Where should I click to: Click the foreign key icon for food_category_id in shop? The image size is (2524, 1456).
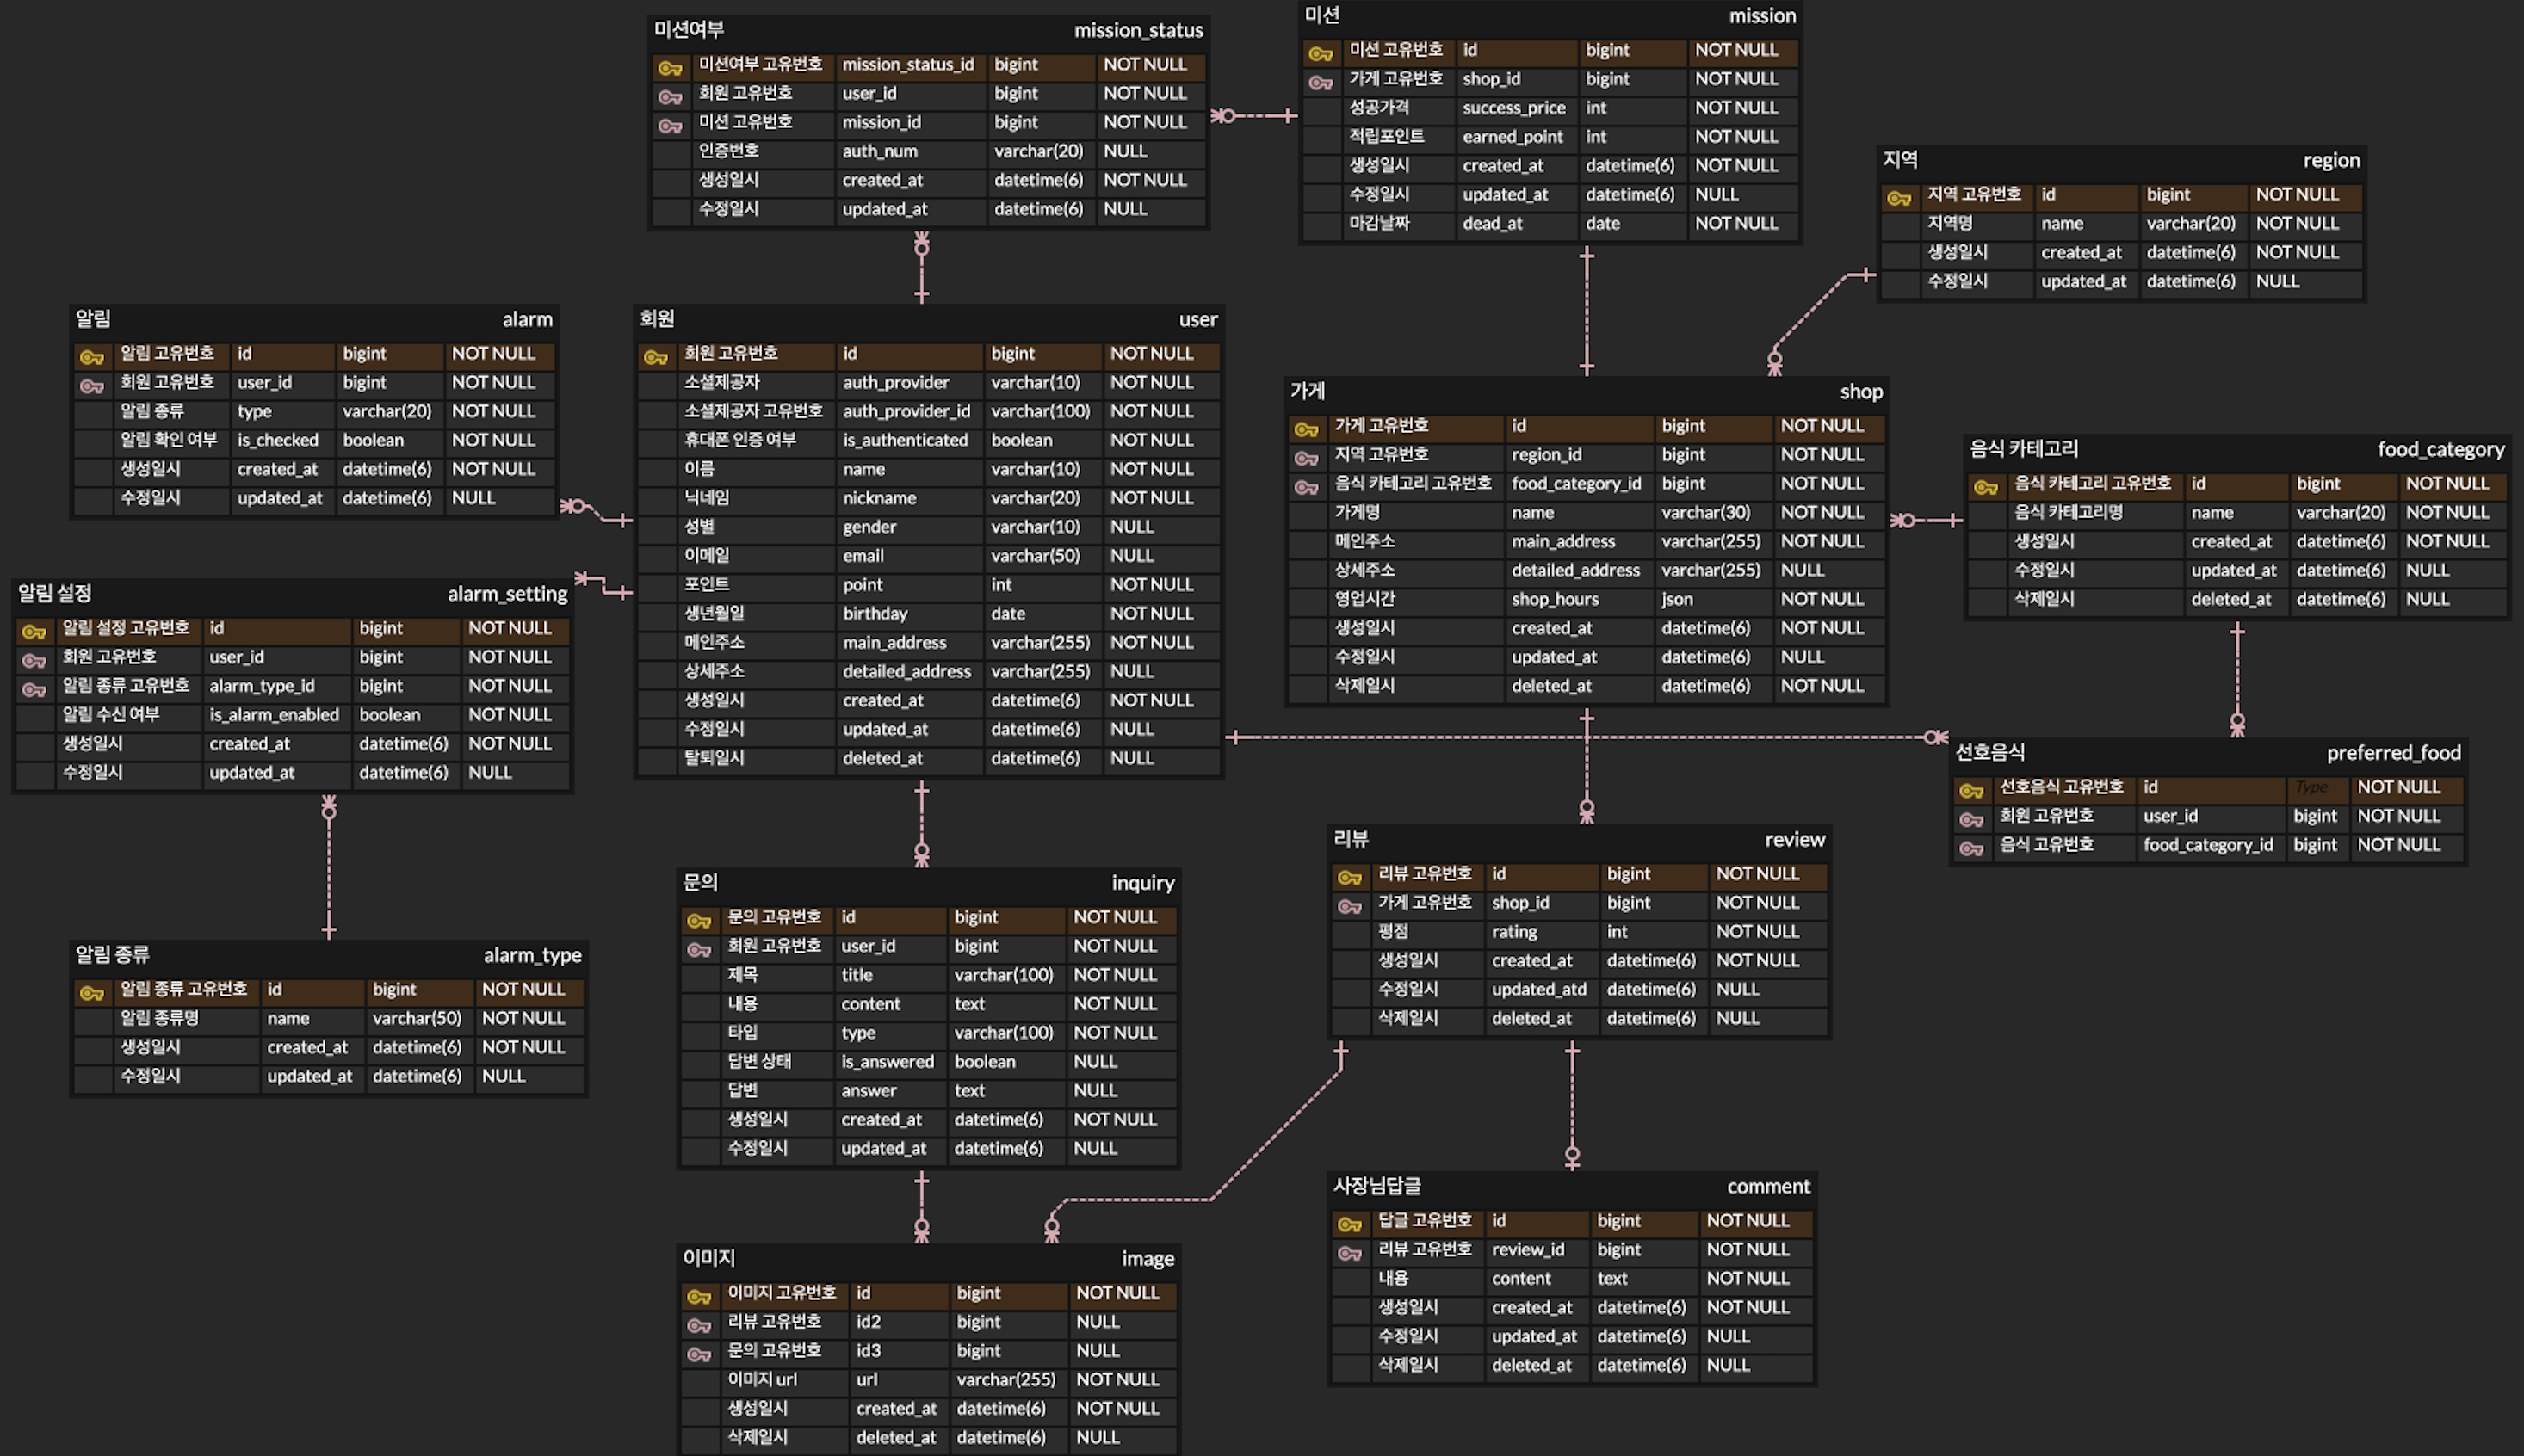pyautogui.click(x=1306, y=487)
